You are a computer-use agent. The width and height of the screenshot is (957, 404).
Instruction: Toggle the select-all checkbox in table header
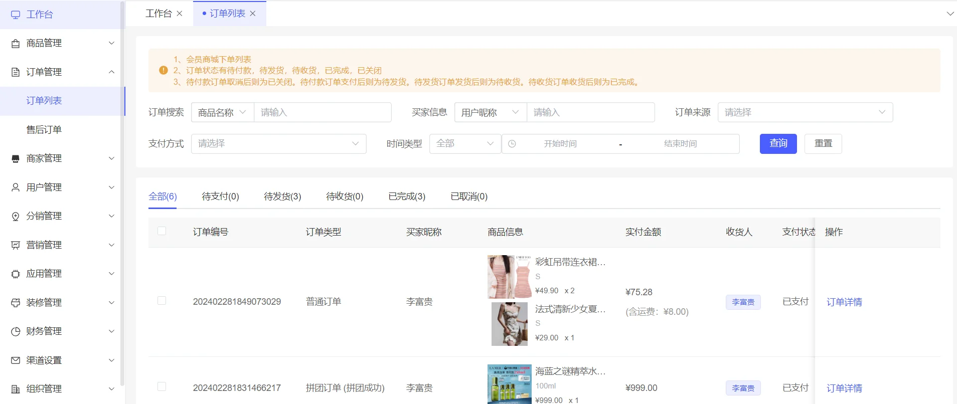[x=162, y=231]
